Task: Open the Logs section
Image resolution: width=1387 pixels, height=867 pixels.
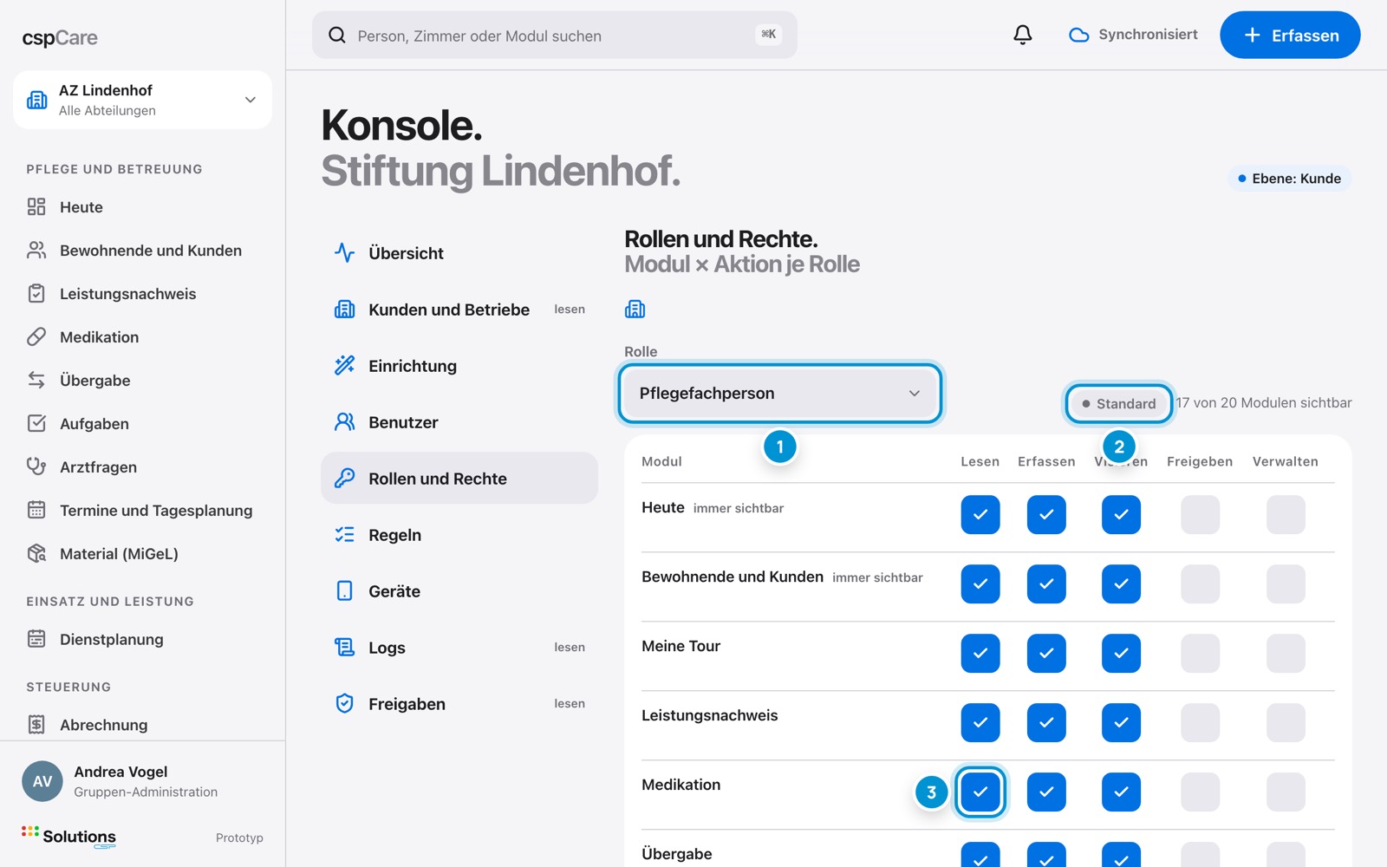Action: click(459, 648)
